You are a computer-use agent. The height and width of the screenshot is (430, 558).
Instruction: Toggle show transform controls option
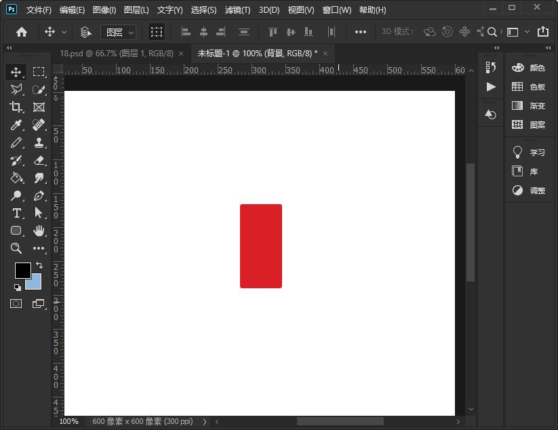[157, 32]
